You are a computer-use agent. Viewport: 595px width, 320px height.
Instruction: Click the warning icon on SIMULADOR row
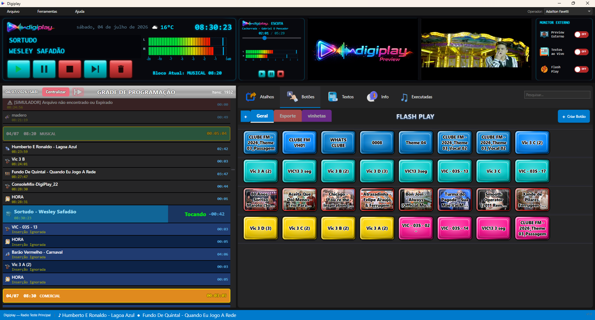click(x=10, y=103)
